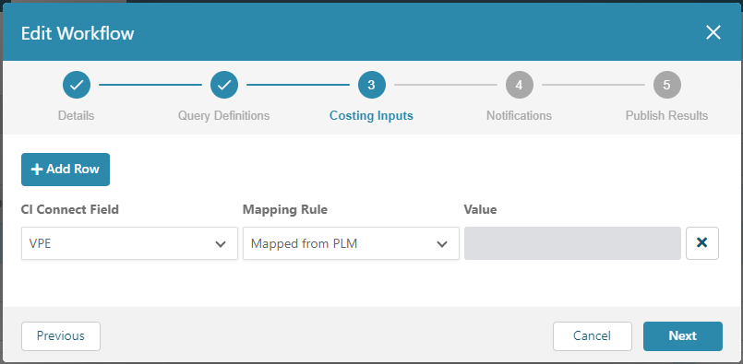Close the Edit Workflow dialog
Viewport: 743px width, 364px height.
(x=713, y=32)
